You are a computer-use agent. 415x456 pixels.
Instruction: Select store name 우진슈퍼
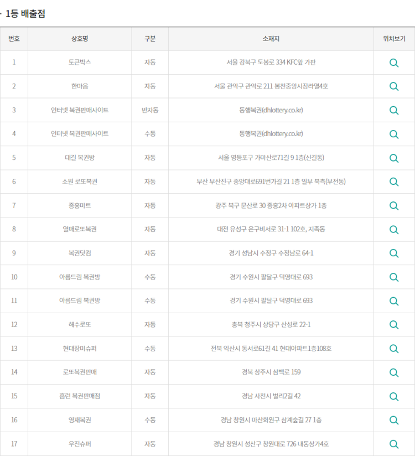[x=80, y=444]
